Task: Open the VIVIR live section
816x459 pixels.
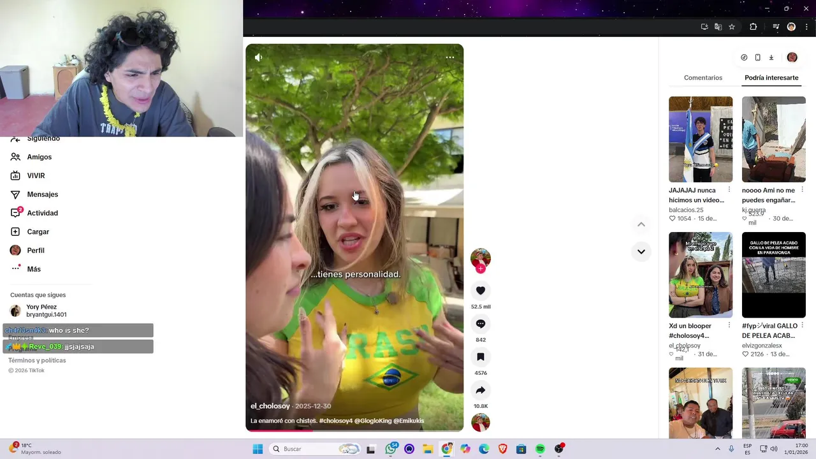Action: click(36, 175)
